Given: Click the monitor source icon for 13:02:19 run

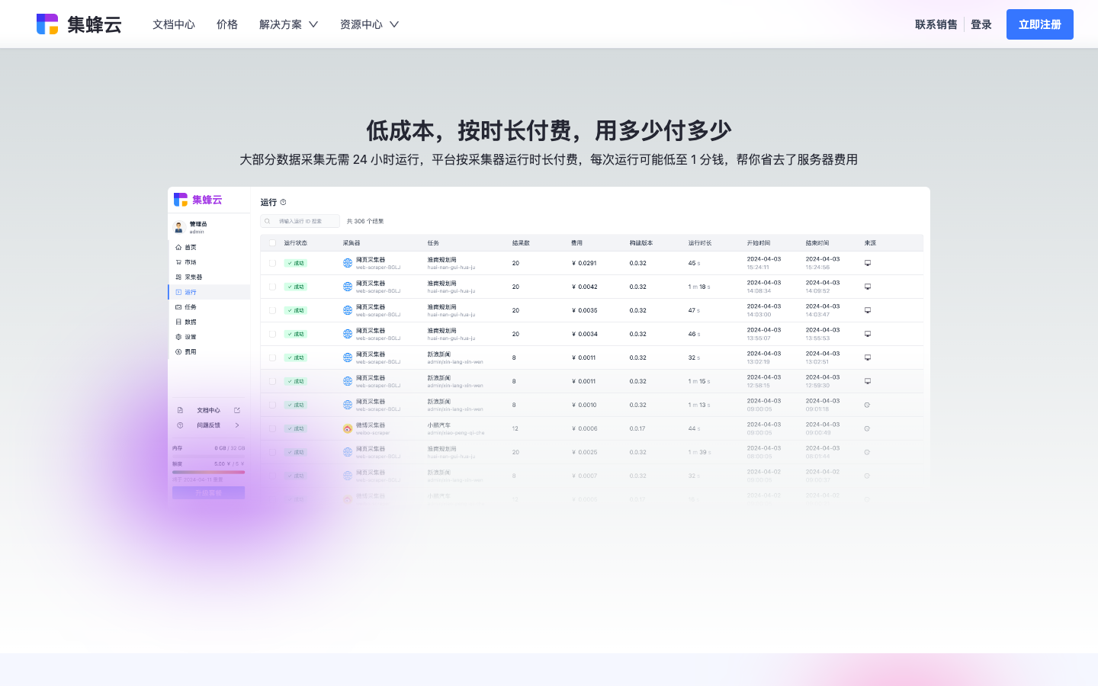Looking at the screenshot, I should [x=868, y=357].
